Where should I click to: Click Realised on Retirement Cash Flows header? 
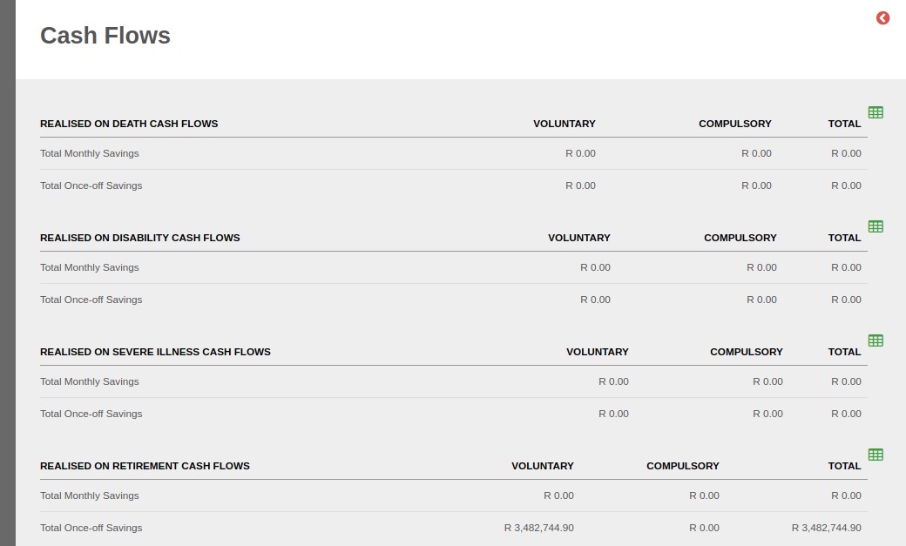click(x=145, y=466)
